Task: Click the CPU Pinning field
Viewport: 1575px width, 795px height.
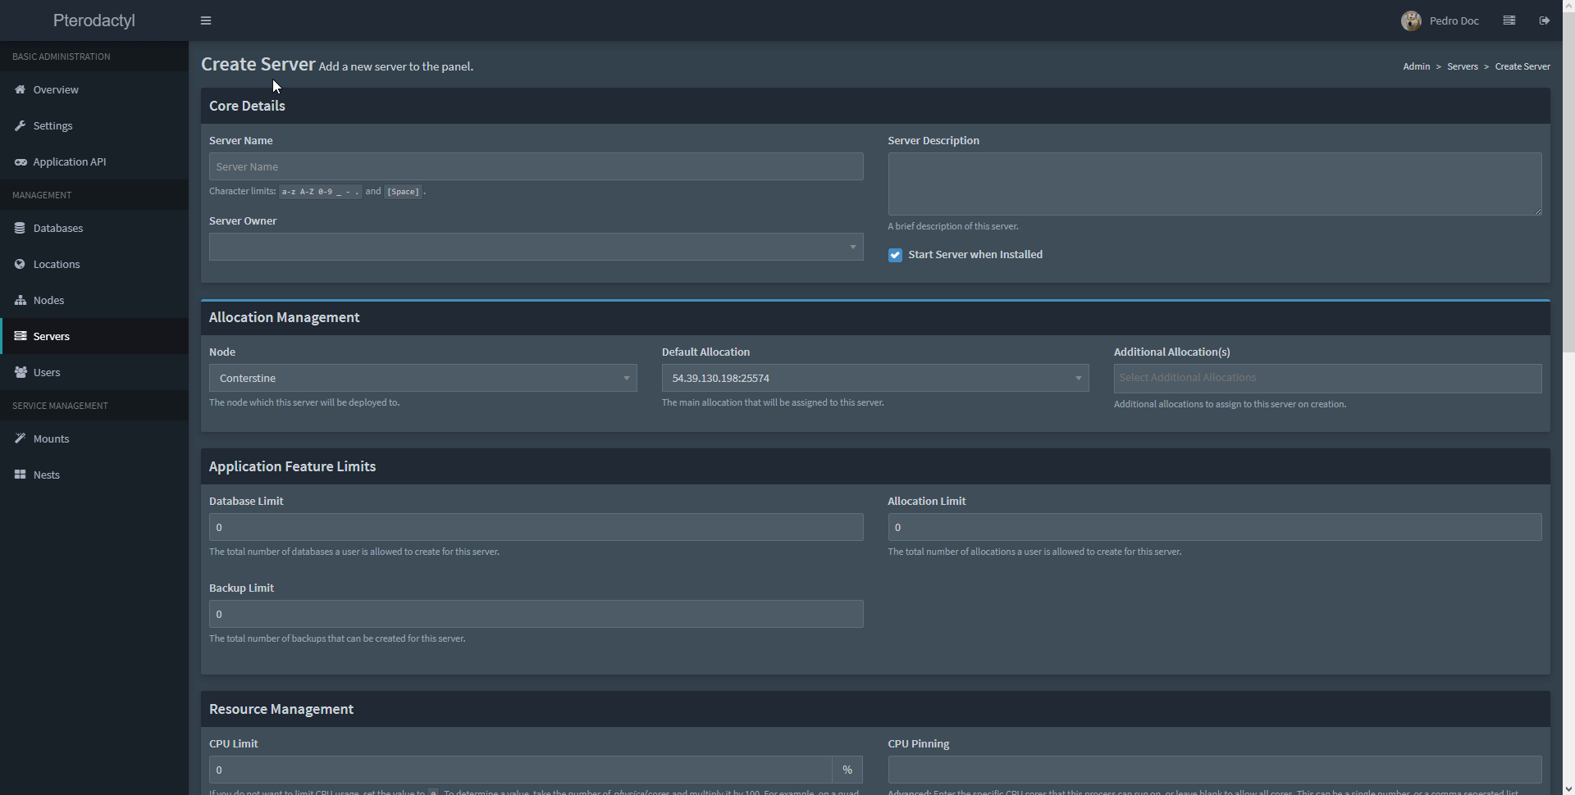Action: coord(1214,770)
